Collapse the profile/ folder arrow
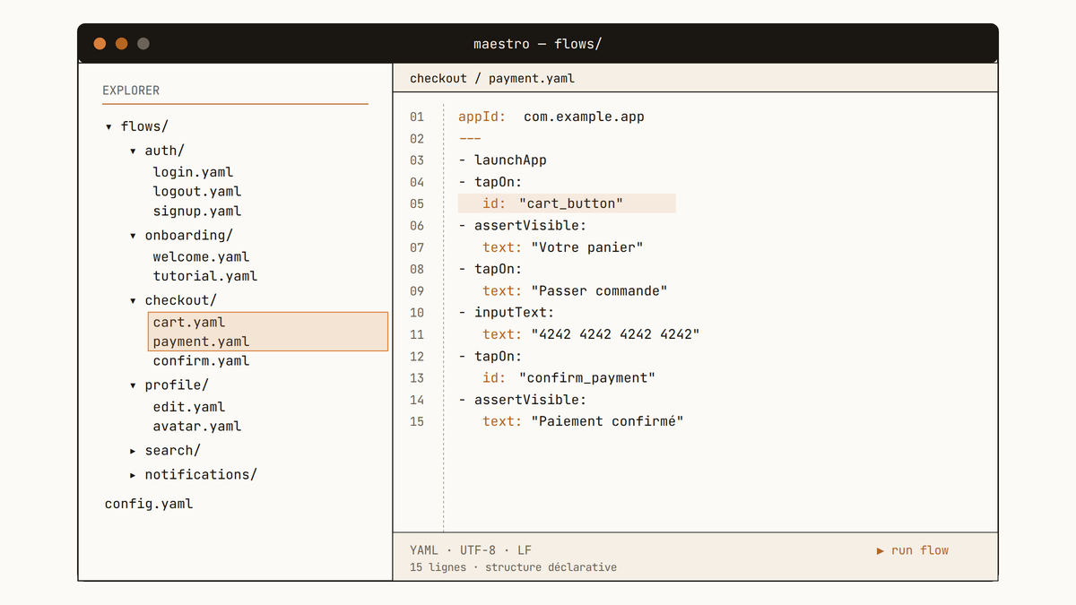Image resolution: width=1076 pixels, height=605 pixels. 133,385
